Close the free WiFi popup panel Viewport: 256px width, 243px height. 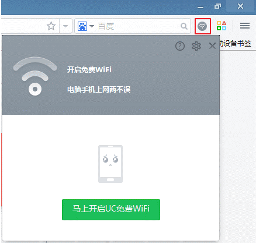pyautogui.click(x=212, y=46)
